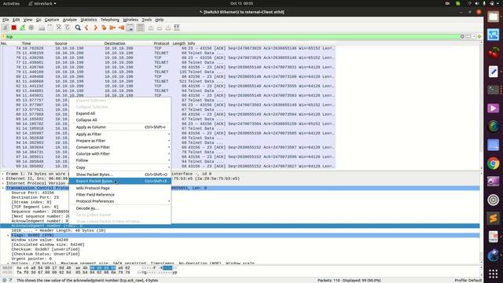Open Sublime Text from the dock

click(494, 219)
